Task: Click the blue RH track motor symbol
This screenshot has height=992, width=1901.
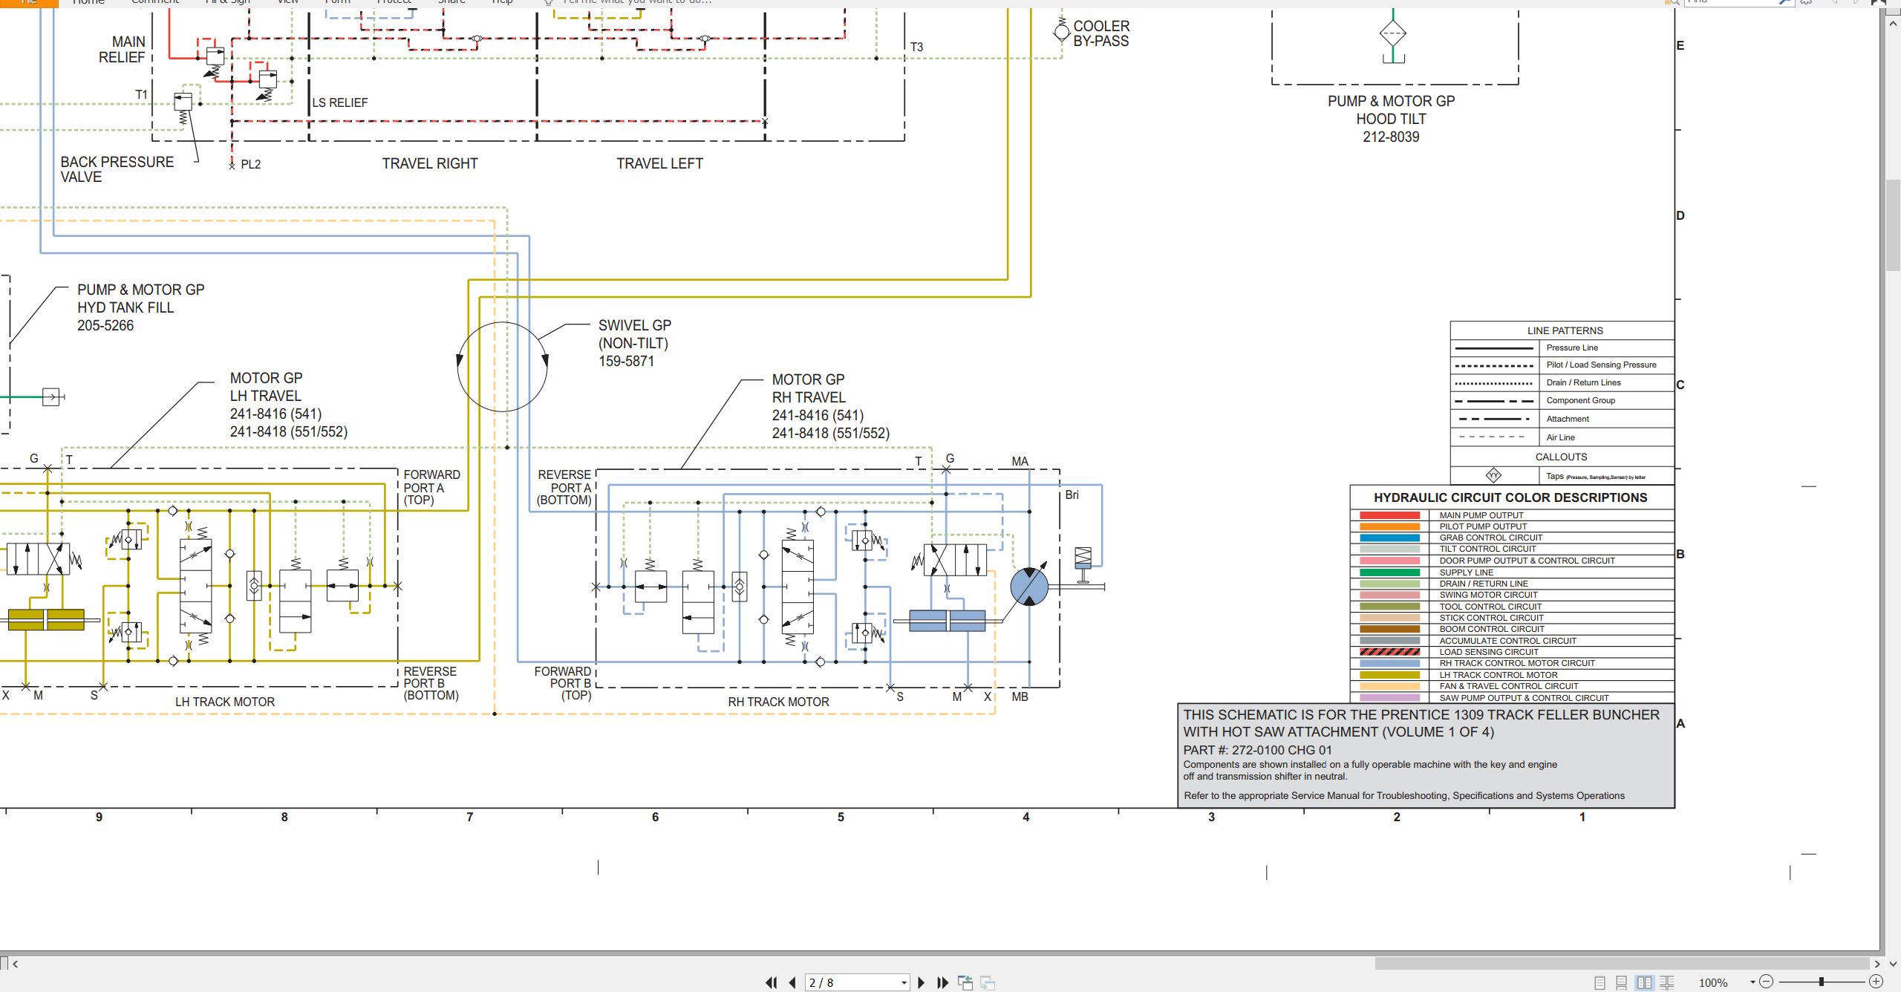Action: pos(1029,587)
